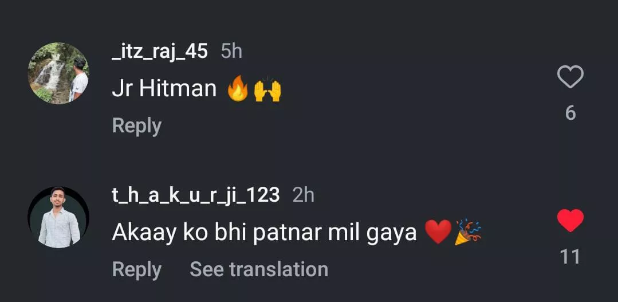View the 11 likes count
The image size is (618, 302).
tap(570, 257)
